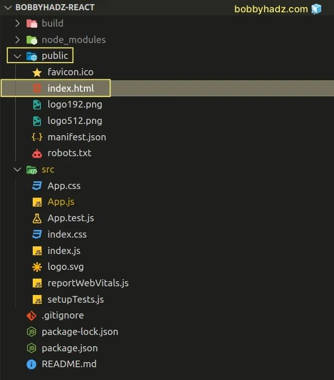Viewport: 334px width, 380px height.
Task: Click the info icon for README.md
Action: [32, 364]
